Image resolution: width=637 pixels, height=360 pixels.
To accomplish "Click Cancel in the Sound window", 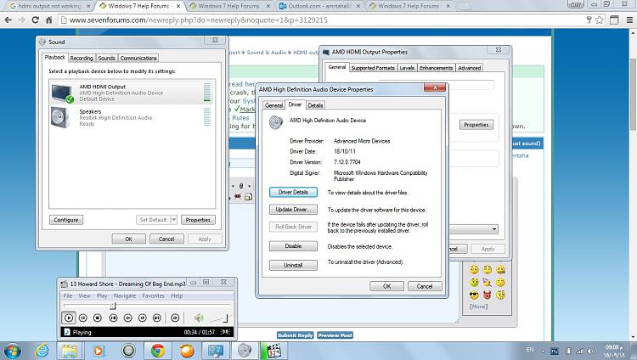I will click(x=166, y=239).
